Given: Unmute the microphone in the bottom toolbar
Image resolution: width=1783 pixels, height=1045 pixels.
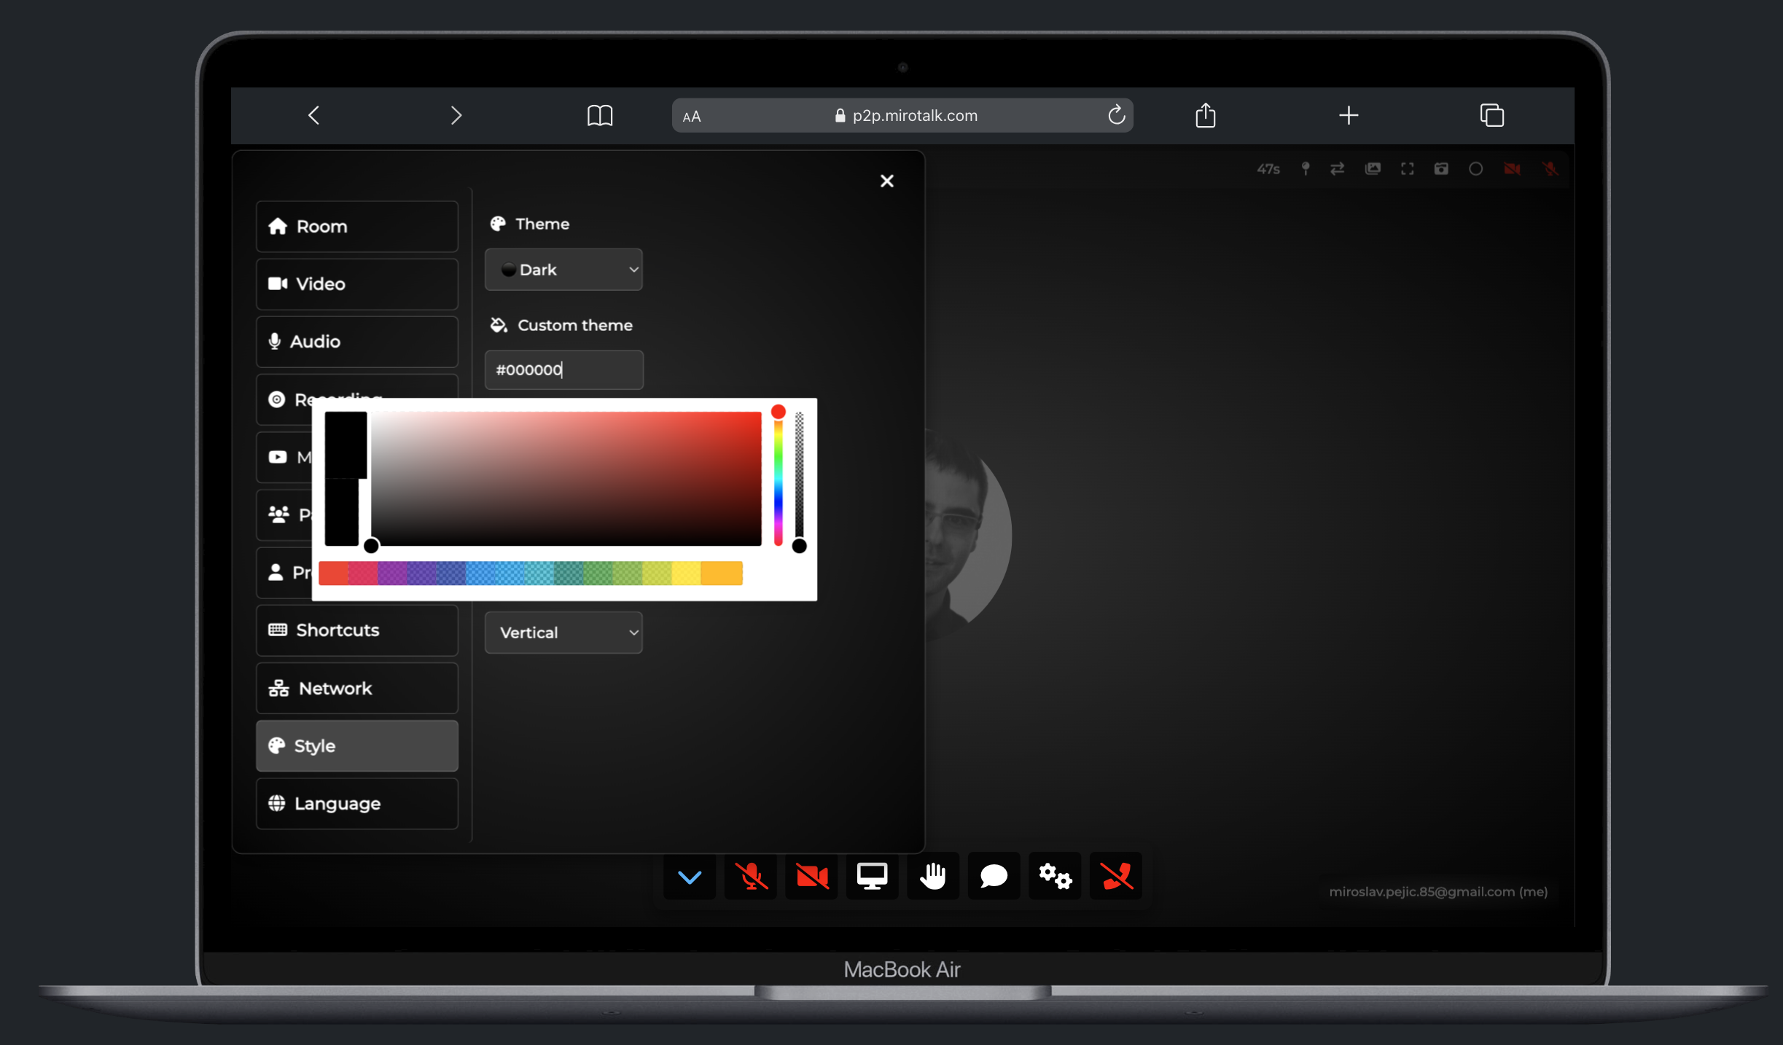Looking at the screenshot, I should [750, 876].
